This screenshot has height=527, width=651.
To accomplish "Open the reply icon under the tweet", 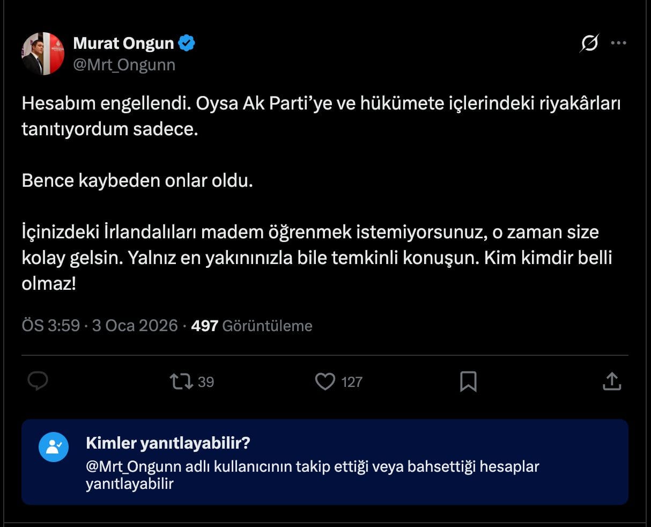I will coord(38,382).
